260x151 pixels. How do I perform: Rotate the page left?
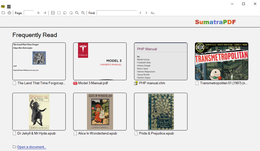[65, 13]
